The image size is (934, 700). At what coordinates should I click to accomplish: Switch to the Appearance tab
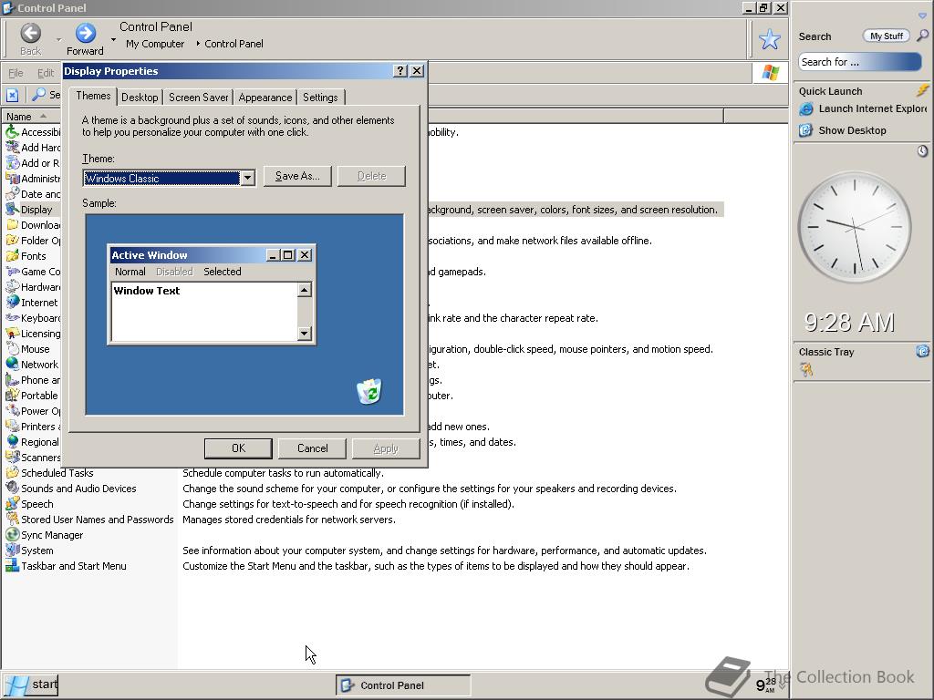(265, 97)
